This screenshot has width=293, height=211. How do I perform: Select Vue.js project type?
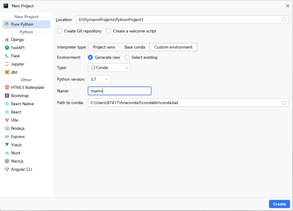pyautogui.click(x=26, y=145)
